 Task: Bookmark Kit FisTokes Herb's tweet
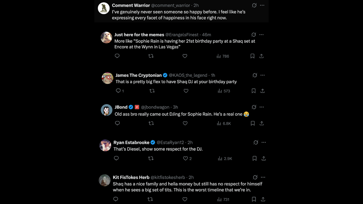[x=254, y=199]
